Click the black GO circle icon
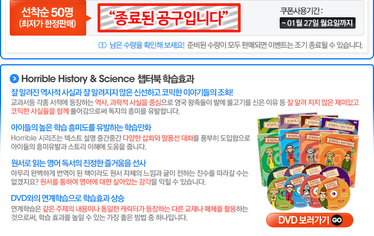This screenshot has height=236, width=374. click(x=337, y=220)
